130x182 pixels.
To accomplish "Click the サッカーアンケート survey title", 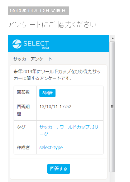I will [33, 59].
